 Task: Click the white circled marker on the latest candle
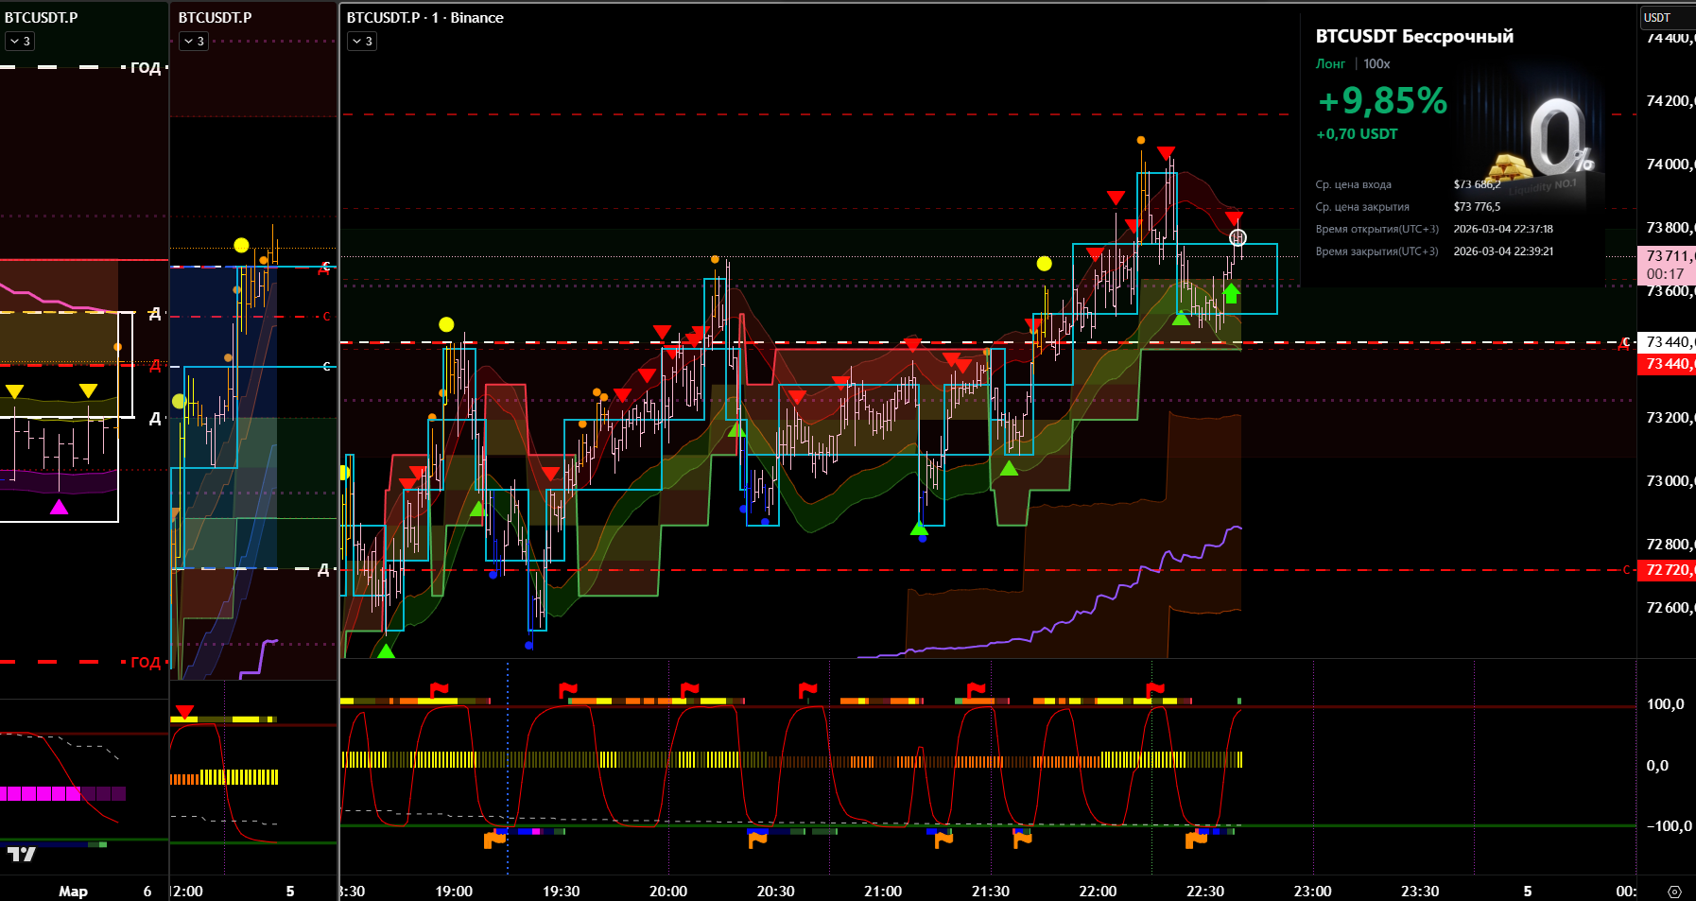(x=1237, y=237)
